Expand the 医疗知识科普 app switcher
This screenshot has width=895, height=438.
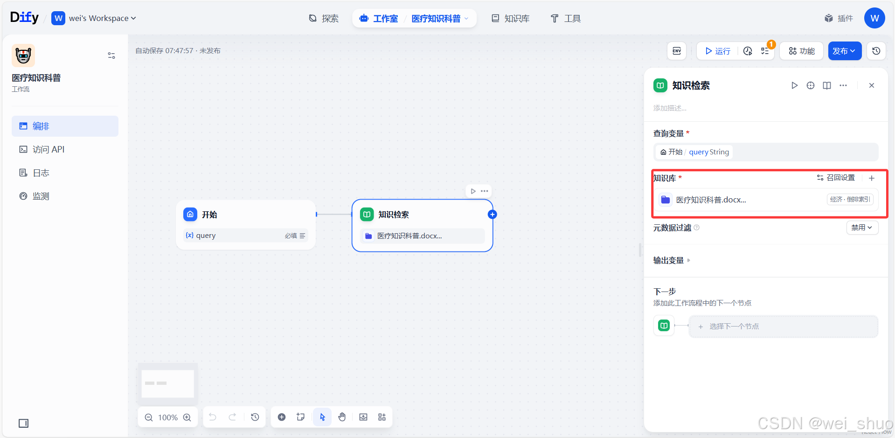[440, 18]
